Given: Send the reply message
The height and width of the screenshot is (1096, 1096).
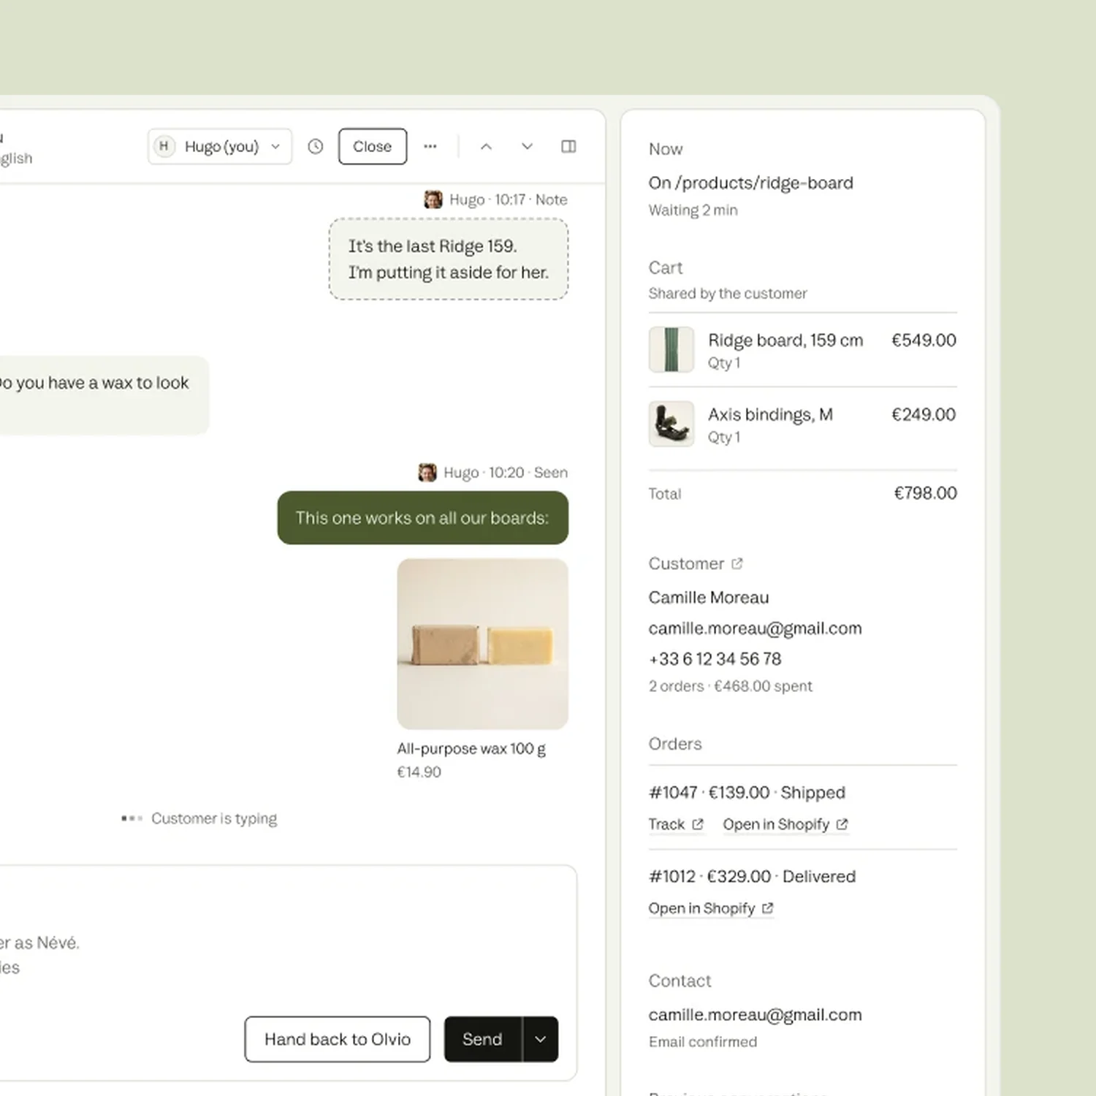Looking at the screenshot, I should click(483, 1039).
